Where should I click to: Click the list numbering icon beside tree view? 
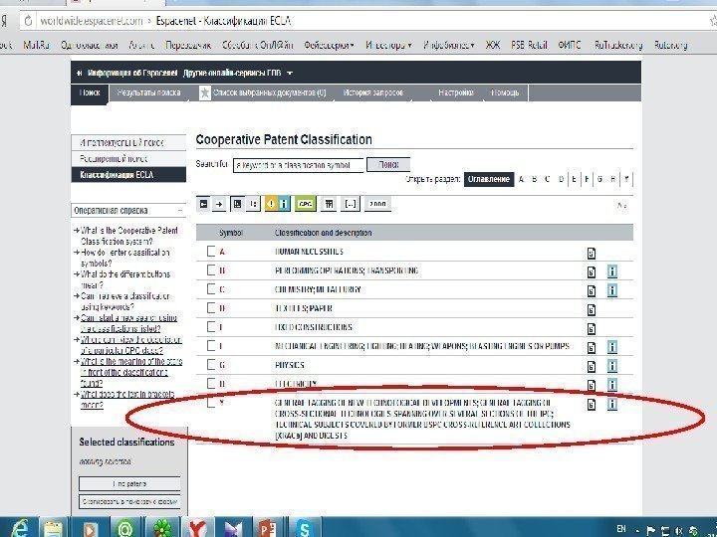pos(253,204)
